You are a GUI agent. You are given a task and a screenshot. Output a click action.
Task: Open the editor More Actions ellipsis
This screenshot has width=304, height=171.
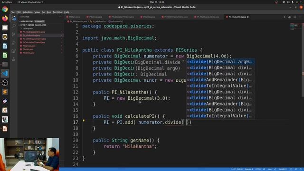tap(300, 17)
